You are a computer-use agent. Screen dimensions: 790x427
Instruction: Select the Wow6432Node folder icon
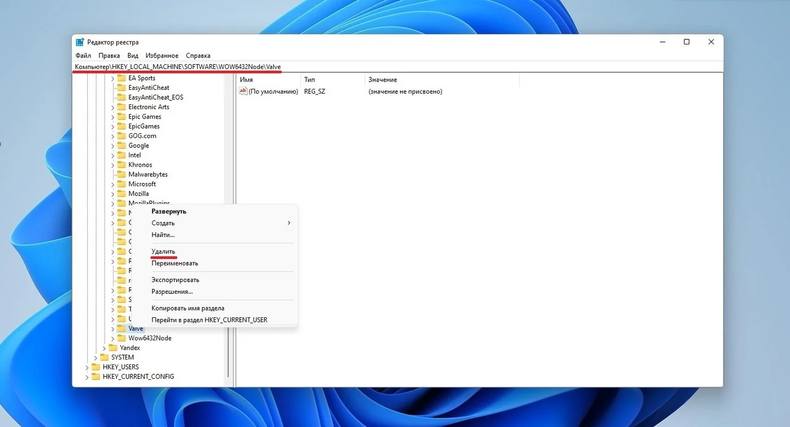[x=122, y=338]
